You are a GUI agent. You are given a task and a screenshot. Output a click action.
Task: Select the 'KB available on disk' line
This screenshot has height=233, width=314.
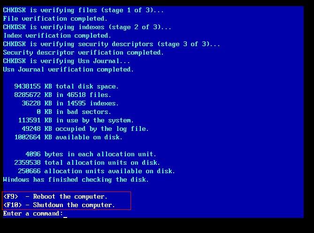pyautogui.click(x=68, y=137)
